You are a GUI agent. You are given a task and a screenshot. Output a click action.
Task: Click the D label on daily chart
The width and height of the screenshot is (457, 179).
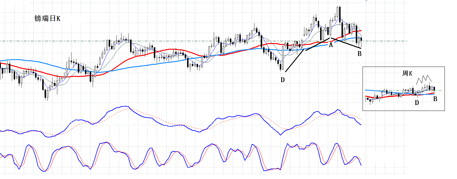(x=282, y=79)
